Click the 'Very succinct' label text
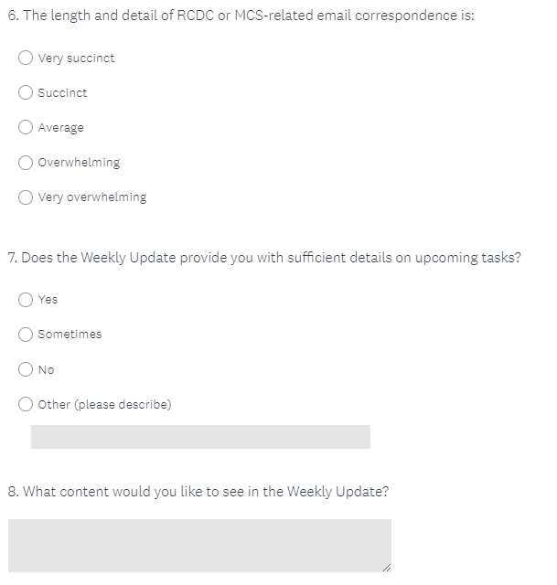Image resolution: width=557 pixels, height=585 pixels. [x=76, y=58]
